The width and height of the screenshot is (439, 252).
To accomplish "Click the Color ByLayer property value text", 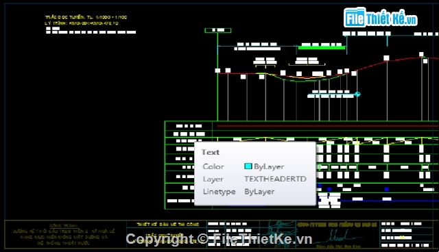I will click(269, 166).
